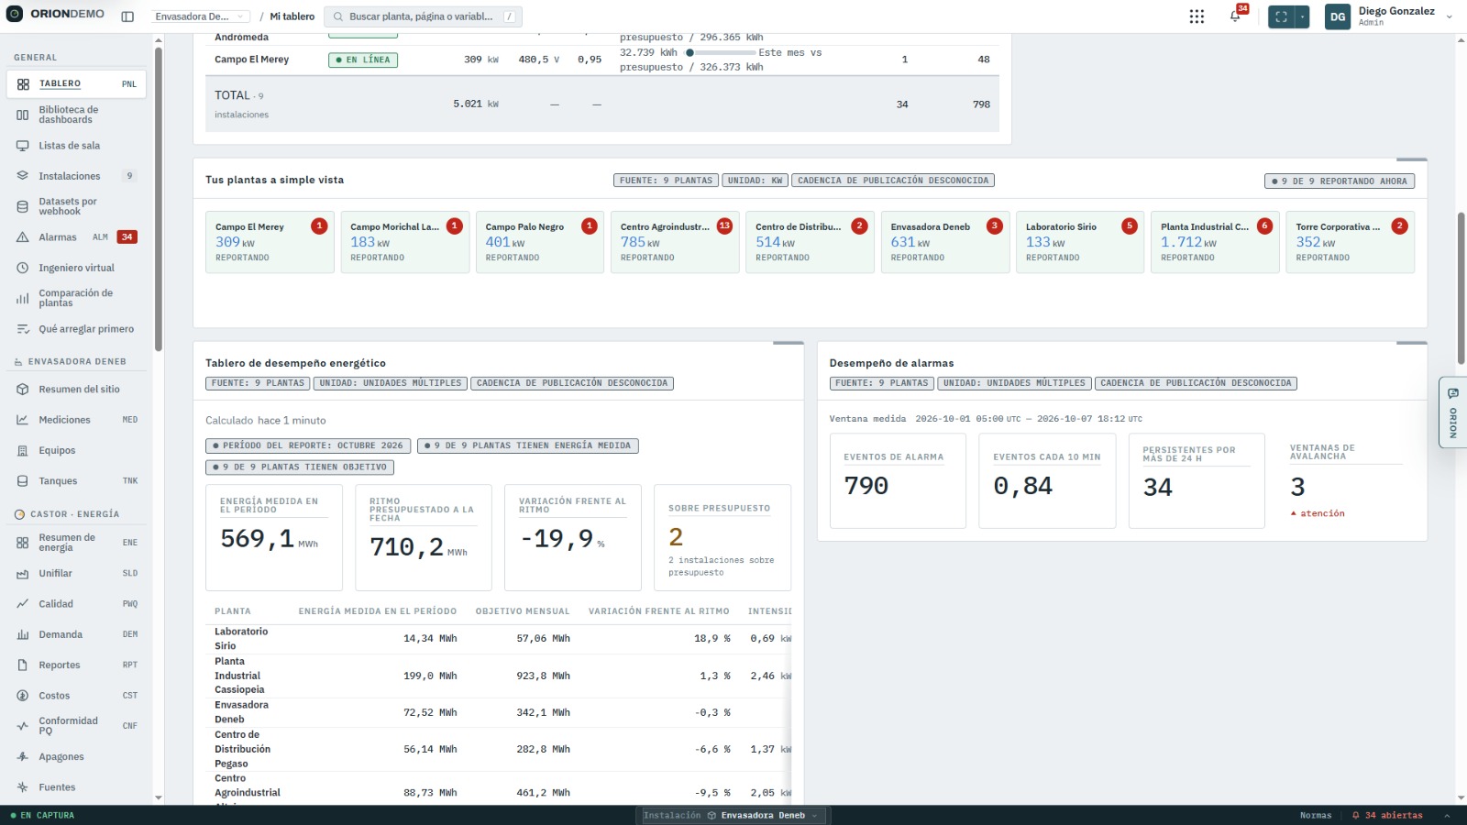Click the sidebar scroll down arrow

[x=159, y=797]
